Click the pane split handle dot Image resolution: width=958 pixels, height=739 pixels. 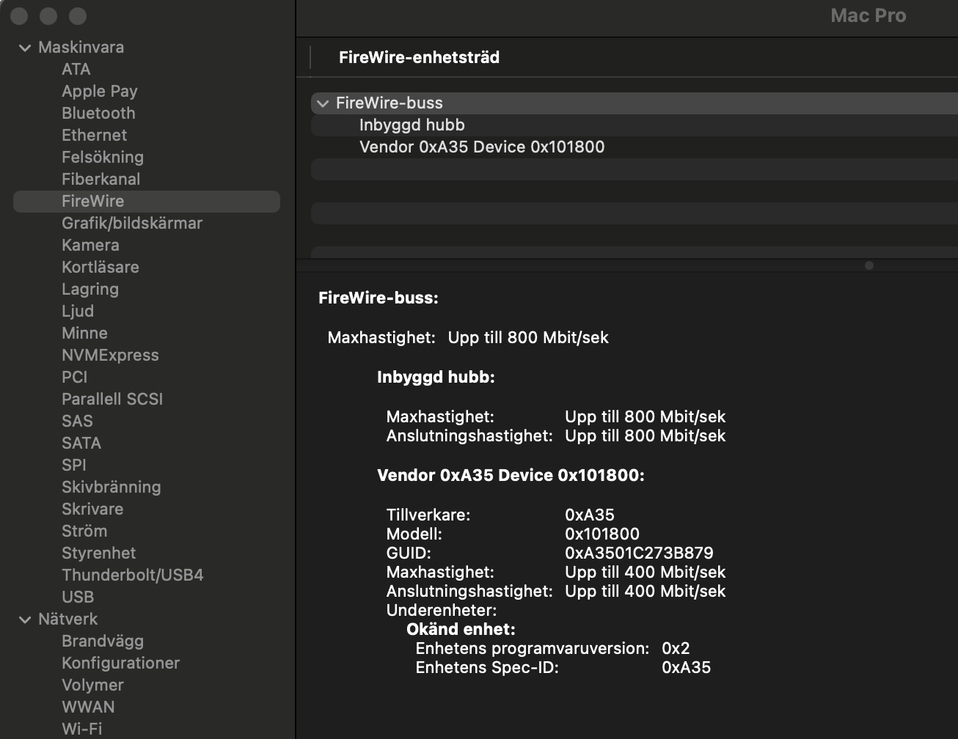tap(869, 265)
